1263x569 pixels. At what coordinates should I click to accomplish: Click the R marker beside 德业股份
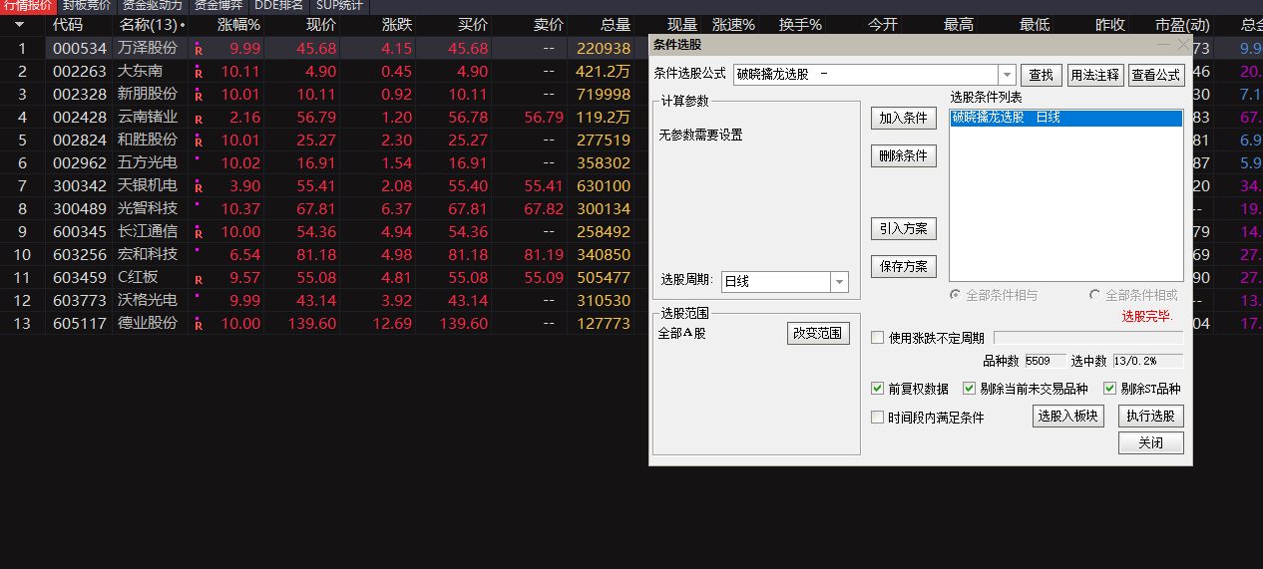tap(198, 324)
